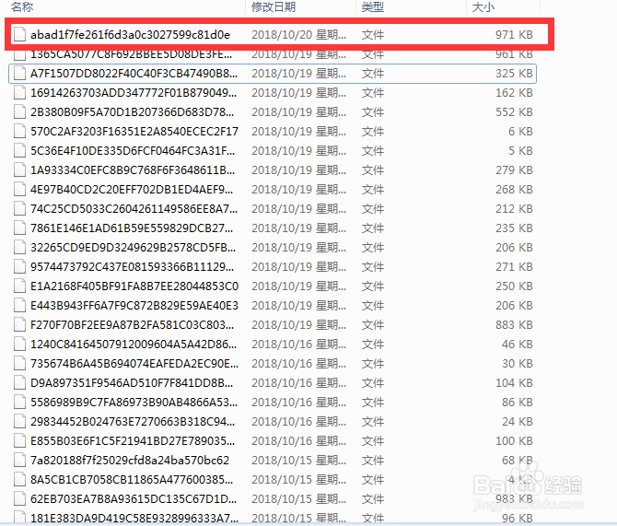Image resolution: width=617 pixels, height=526 pixels.
Task: Select the file F270F70BF2EE9A87B2FA581C03C803...
Action: pos(133,325)
